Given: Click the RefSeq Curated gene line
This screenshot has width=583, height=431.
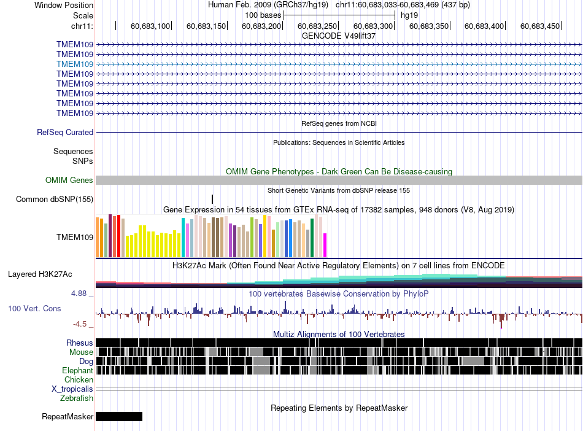Looking at the screenshot, I should (x=339, y=132).
